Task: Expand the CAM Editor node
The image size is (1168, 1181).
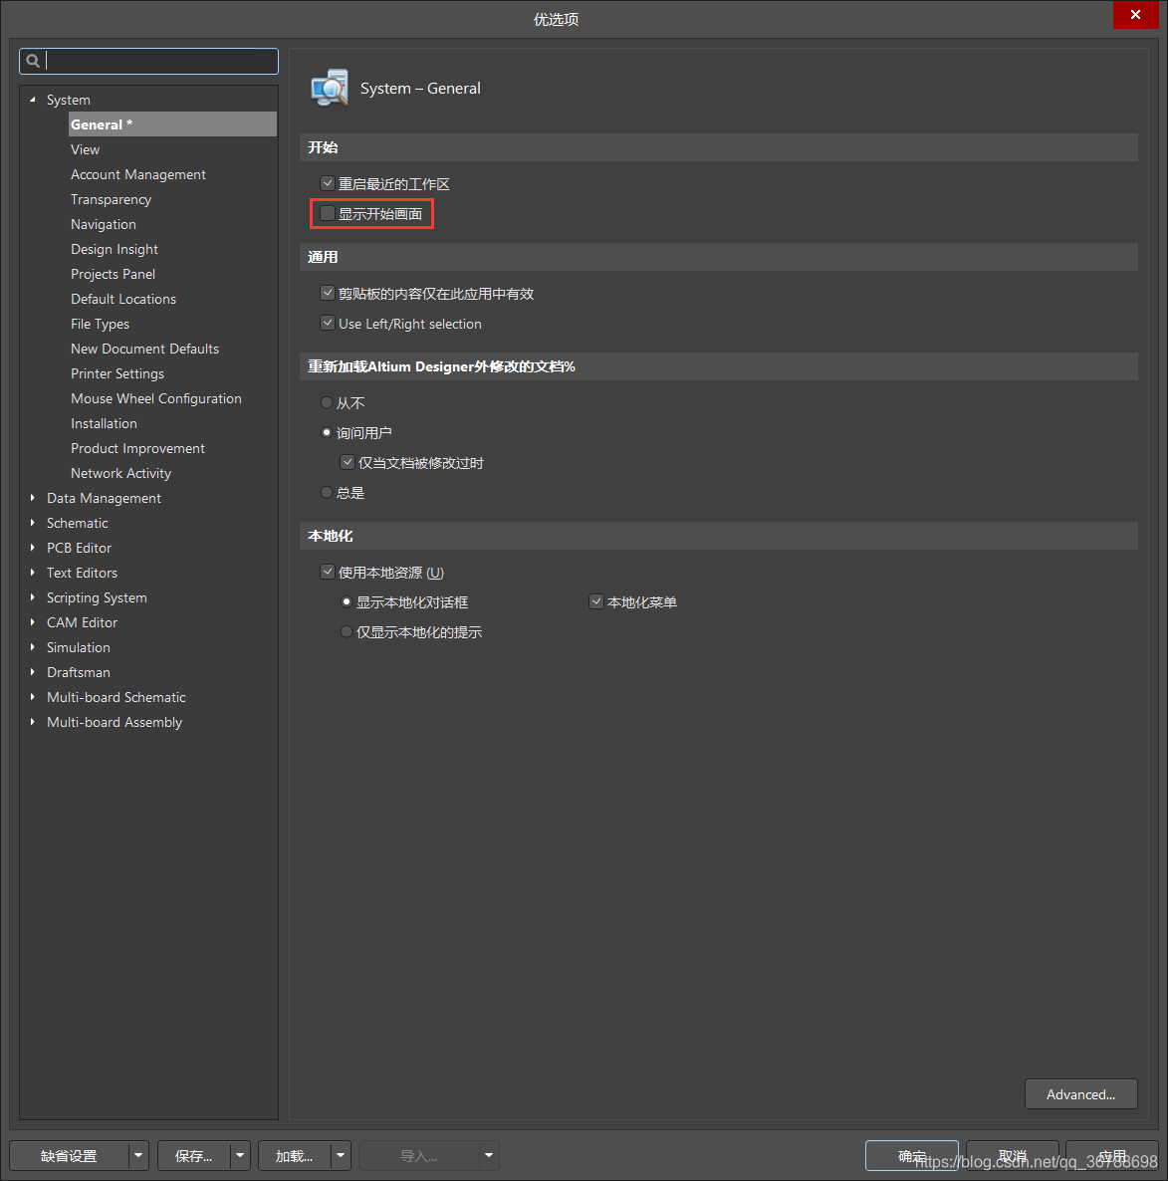Action: tap(33, 622)
